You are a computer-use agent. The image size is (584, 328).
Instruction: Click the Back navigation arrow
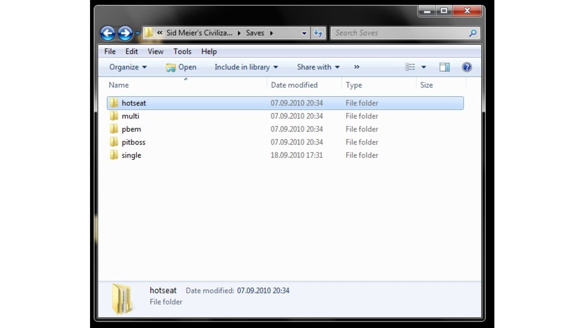tap(107, 33)
